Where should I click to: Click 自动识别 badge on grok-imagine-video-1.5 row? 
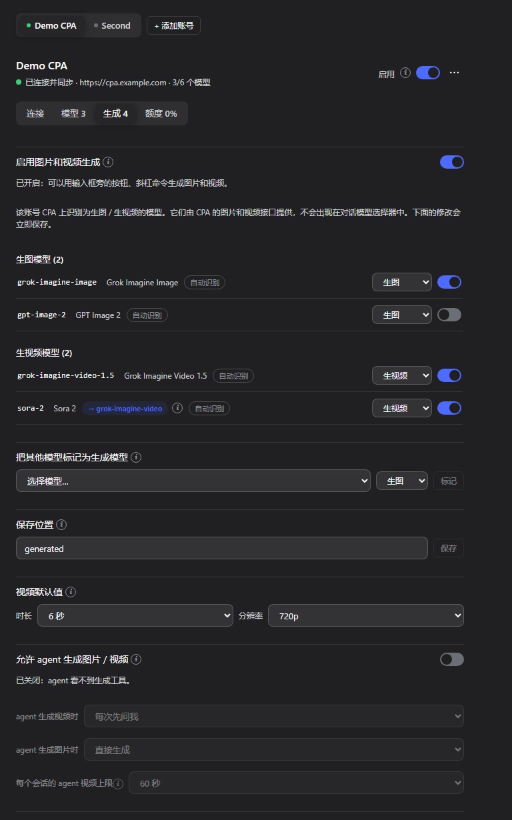(x=233, y=376)
